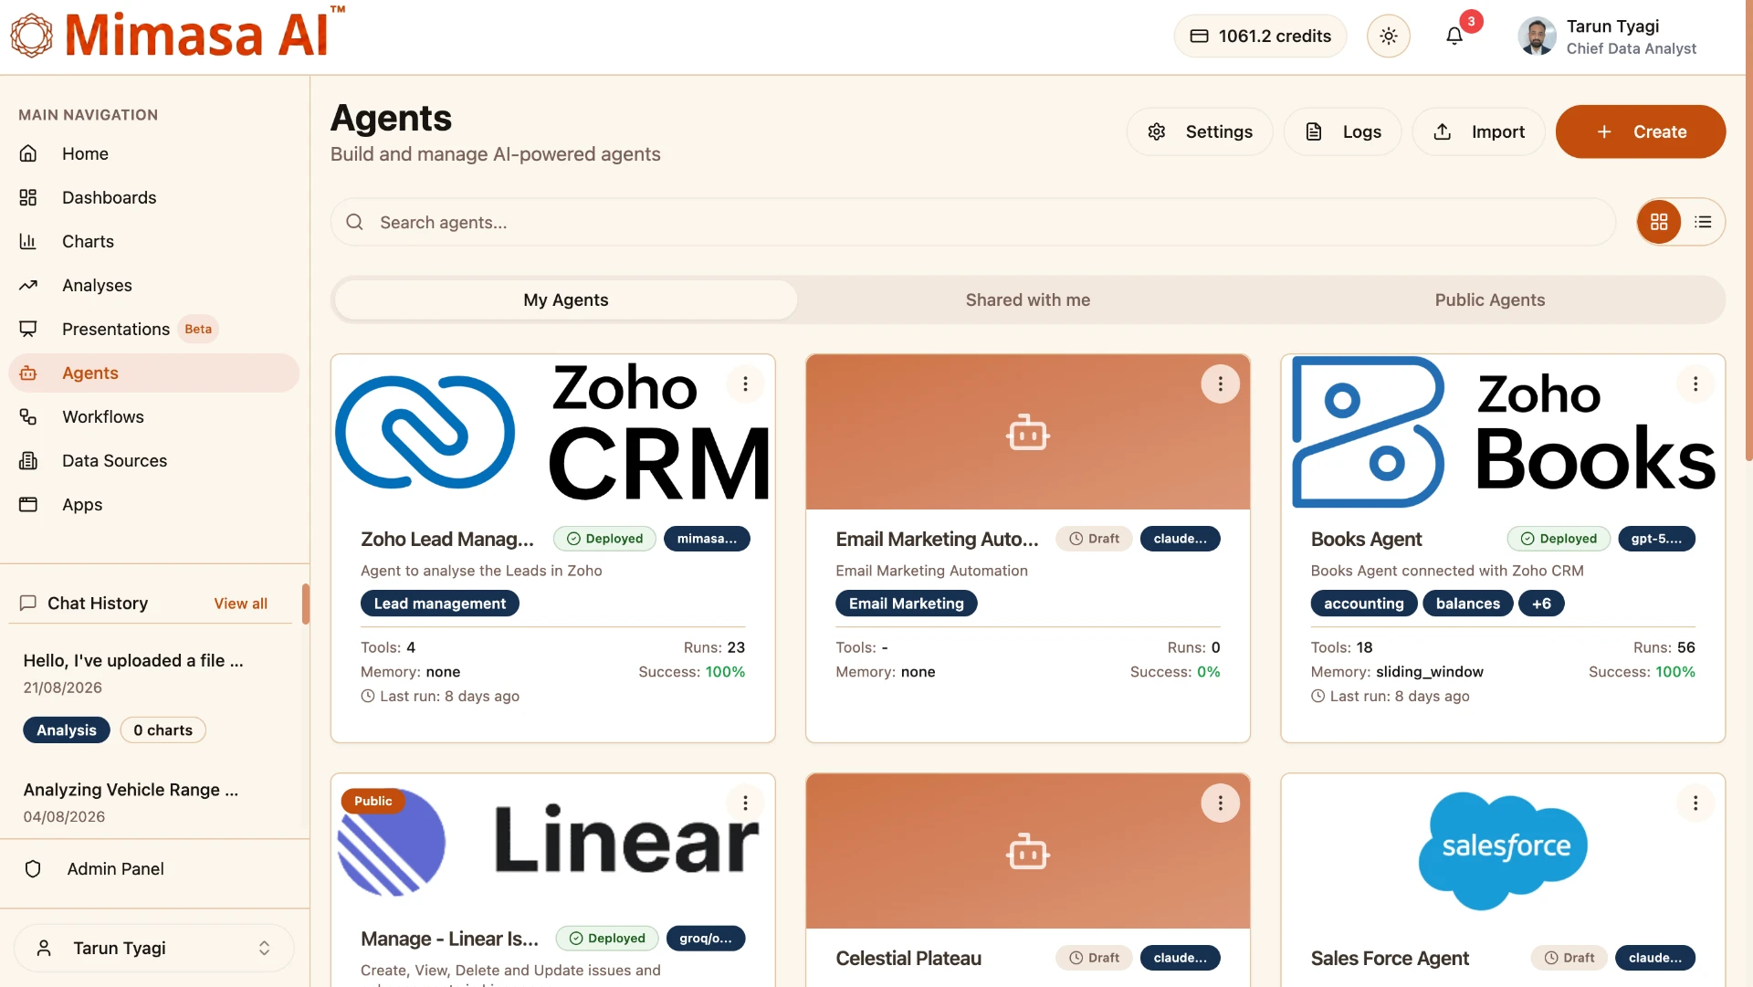The width and height of the screenshot is (1753, 987).
Task: Focus the Search agents field
Action: click(973, 222)
